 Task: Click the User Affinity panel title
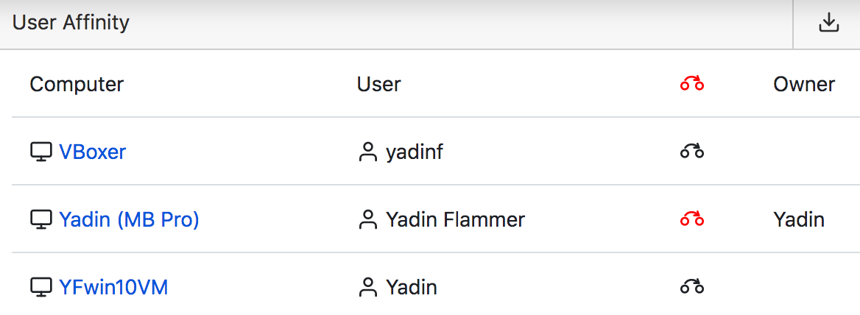(x=71, y=23)
